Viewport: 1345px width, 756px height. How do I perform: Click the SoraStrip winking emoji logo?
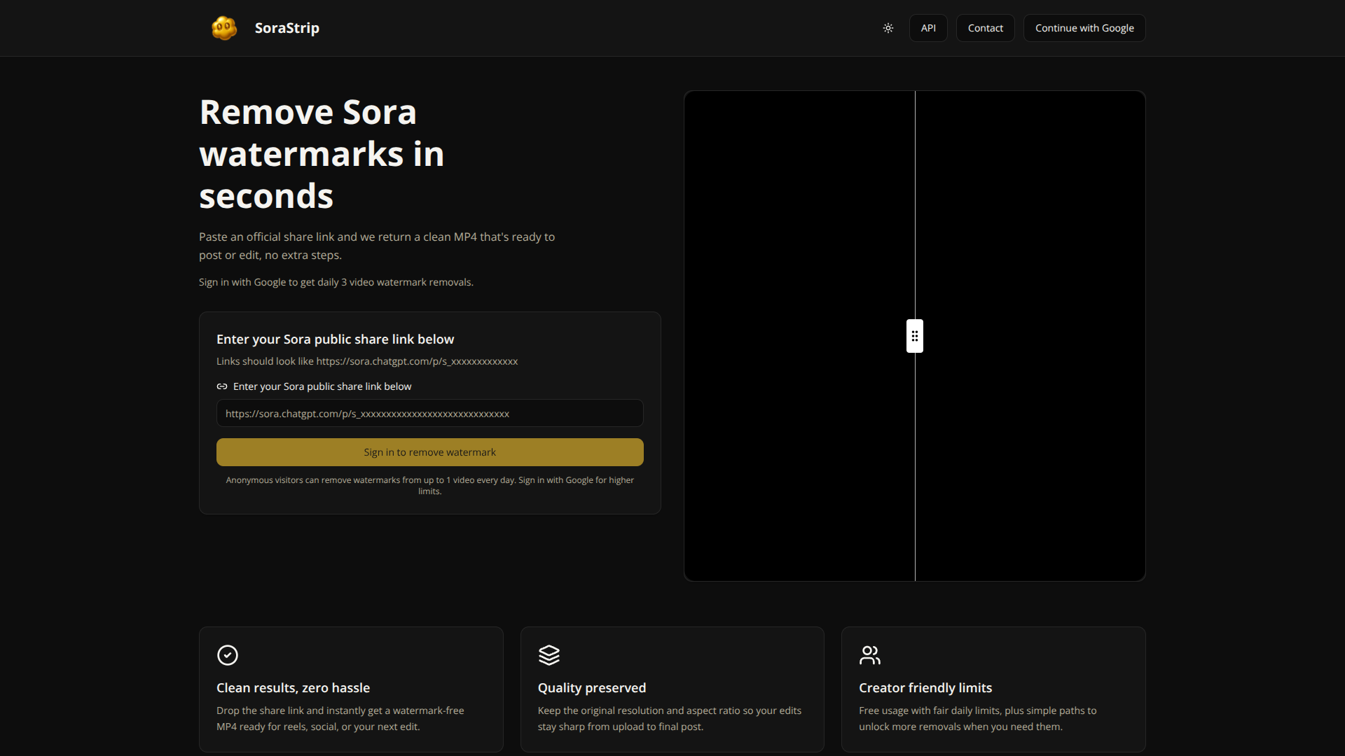[223, 27]
